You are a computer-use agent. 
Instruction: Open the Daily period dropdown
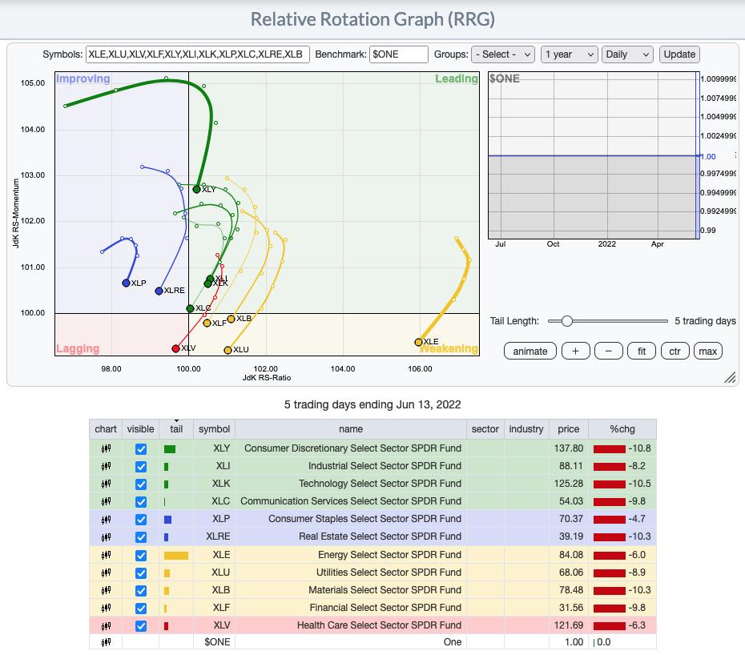coord(627,54)
